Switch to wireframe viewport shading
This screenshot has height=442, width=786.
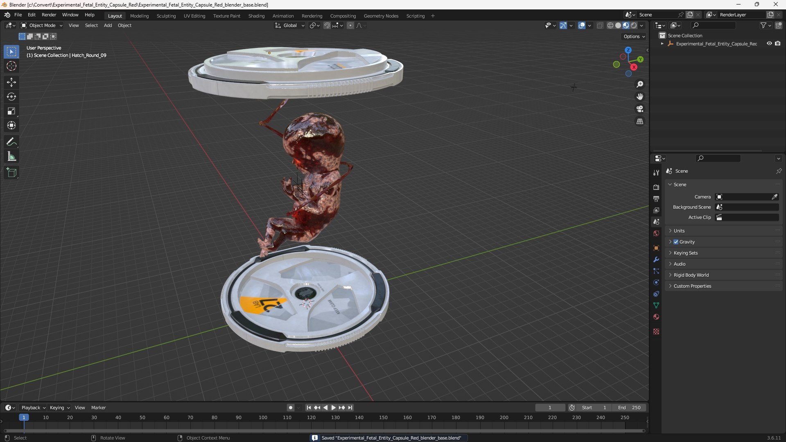(x=610, y=25)
